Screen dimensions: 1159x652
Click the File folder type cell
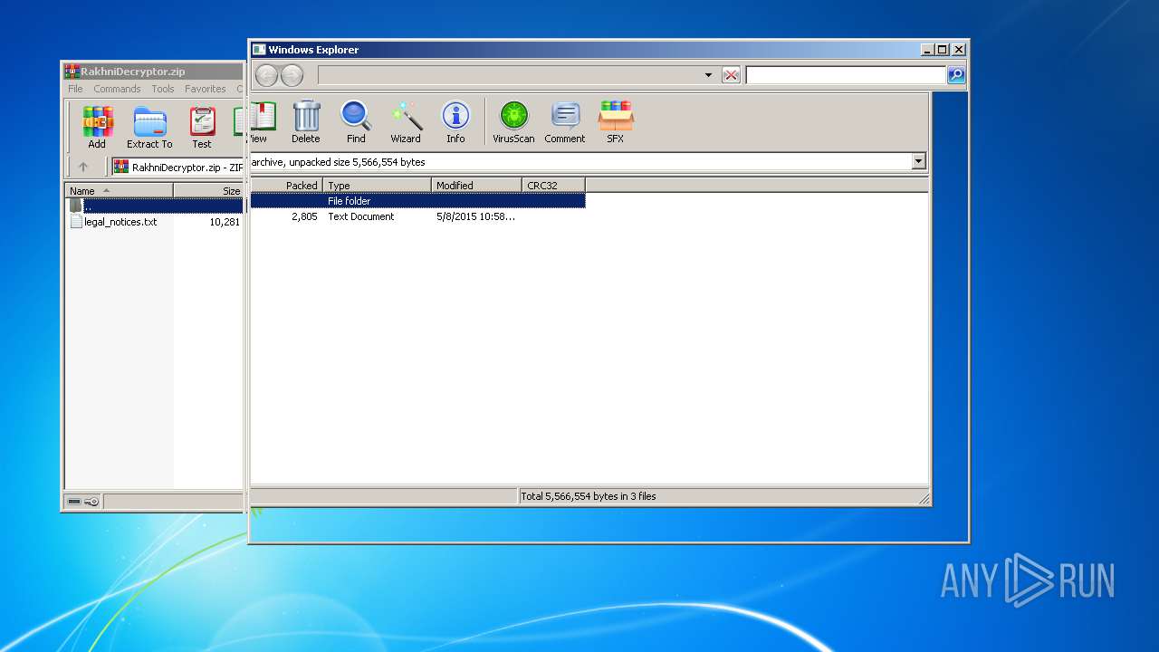pyautogui.click(x=349, y=201)
